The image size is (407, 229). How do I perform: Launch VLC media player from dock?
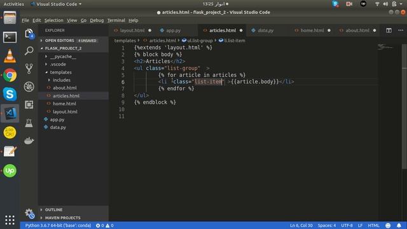click(x=10, y=56)
